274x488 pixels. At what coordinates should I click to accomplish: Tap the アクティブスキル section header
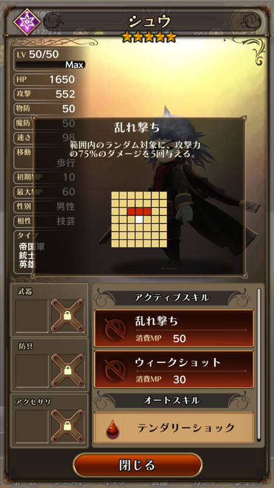coord(172,298)
